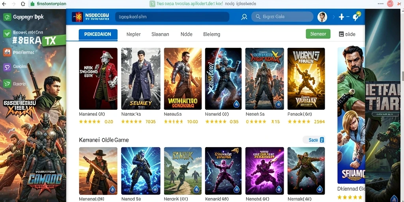Click the 'bgegikeal olhn' search field
Viewport: 404px width, 202px height.
(172, 17)
